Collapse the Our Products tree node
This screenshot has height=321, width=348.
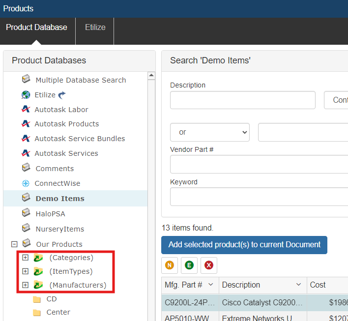click(x=14, y=244)
